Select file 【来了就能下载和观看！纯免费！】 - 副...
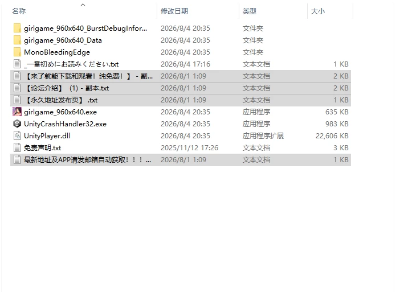The width and height of the screenshot is (396, 292). pos(88,76)
